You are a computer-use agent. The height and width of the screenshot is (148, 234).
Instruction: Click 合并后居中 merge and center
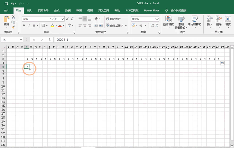click(114, 26)
